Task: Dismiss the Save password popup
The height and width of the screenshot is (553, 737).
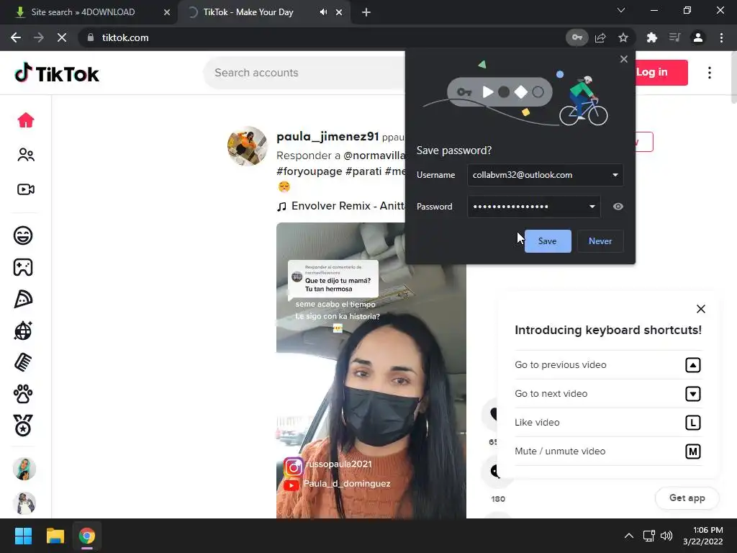Action: pos(624,59)
